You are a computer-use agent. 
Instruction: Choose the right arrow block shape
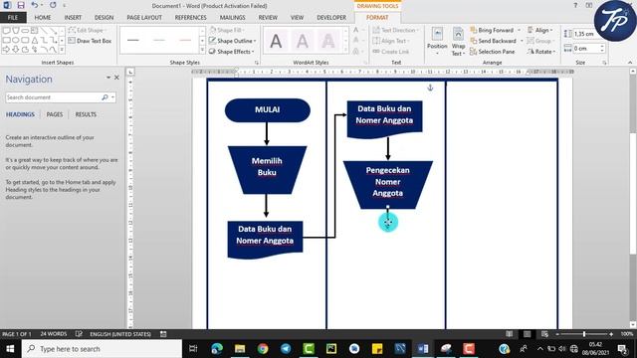coord(6,49)
